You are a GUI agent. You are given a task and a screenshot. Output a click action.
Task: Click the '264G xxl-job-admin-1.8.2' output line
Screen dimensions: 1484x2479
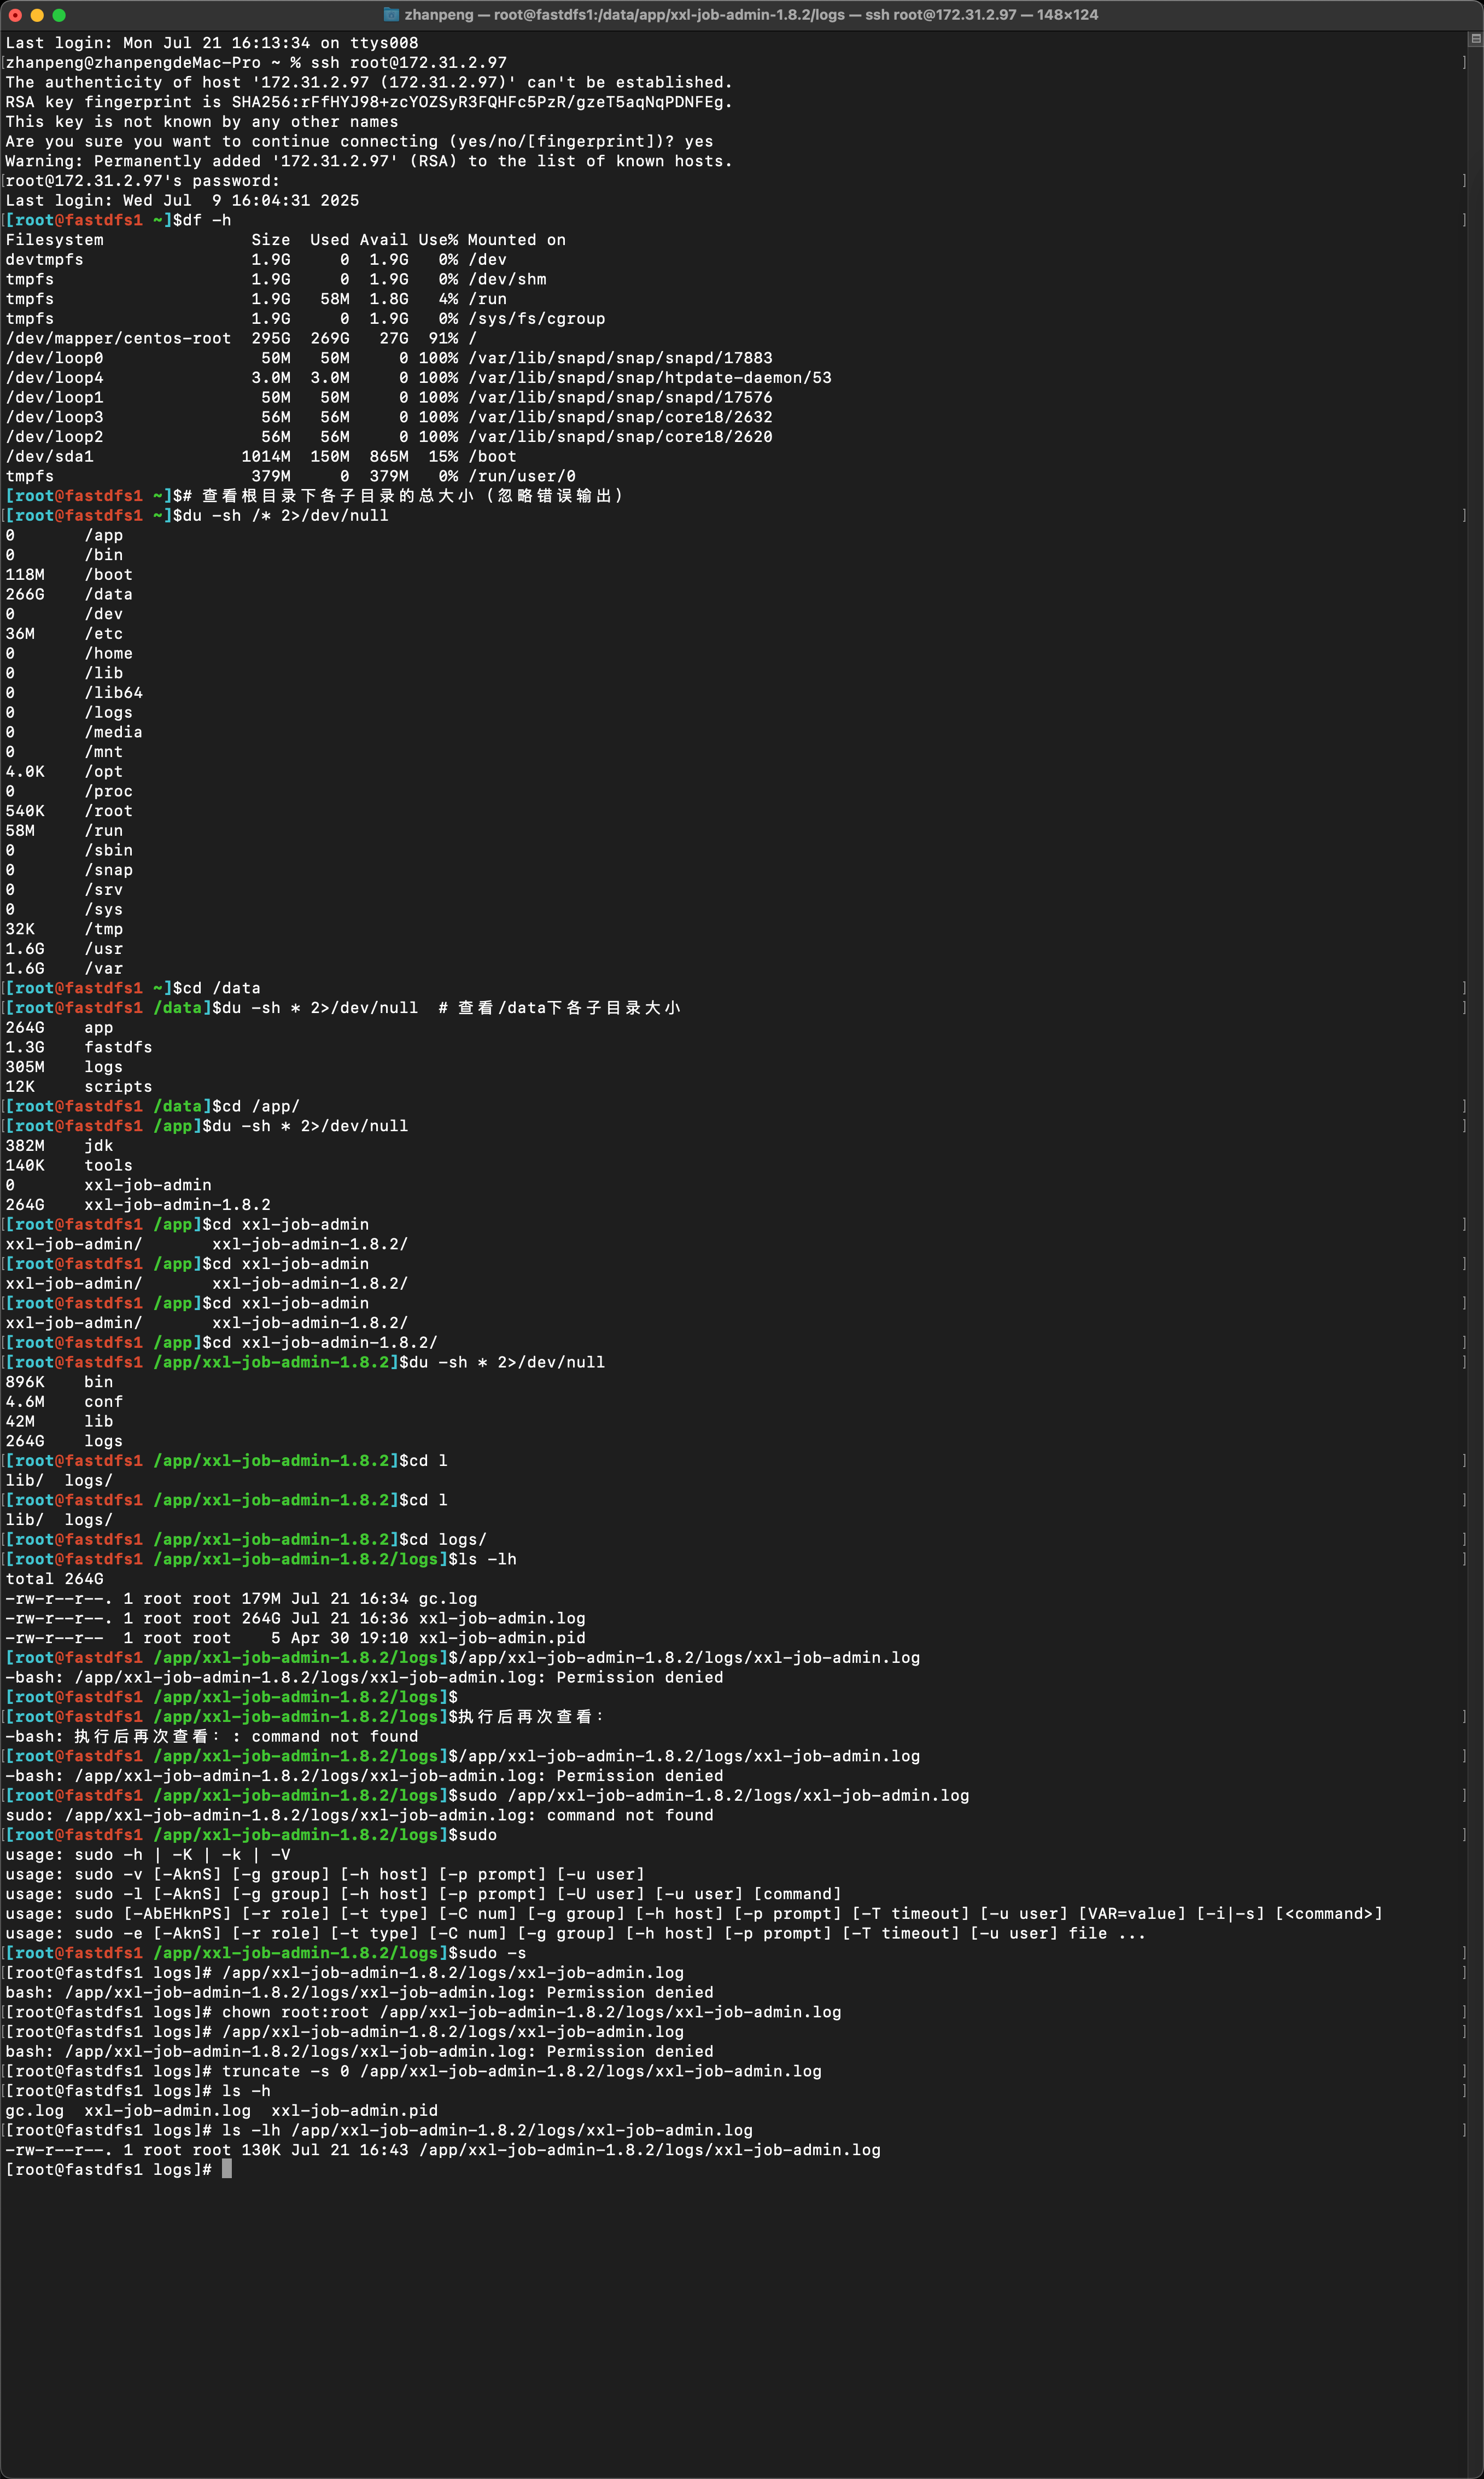point(138,1204)
